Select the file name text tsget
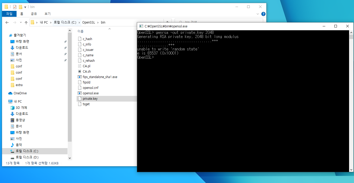The image size is (354, 183). click(86, 104)
